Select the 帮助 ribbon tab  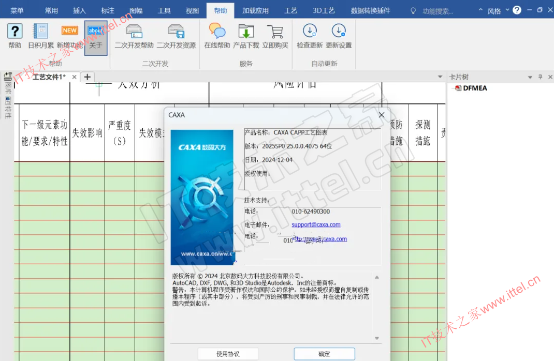(221, 10)
